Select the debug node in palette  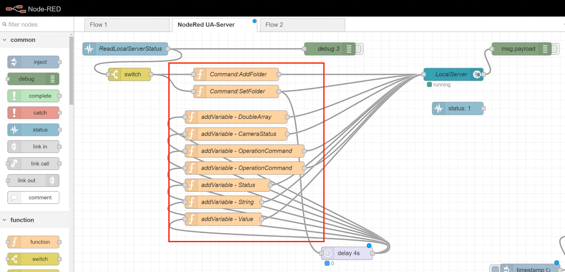pos(34,79)
